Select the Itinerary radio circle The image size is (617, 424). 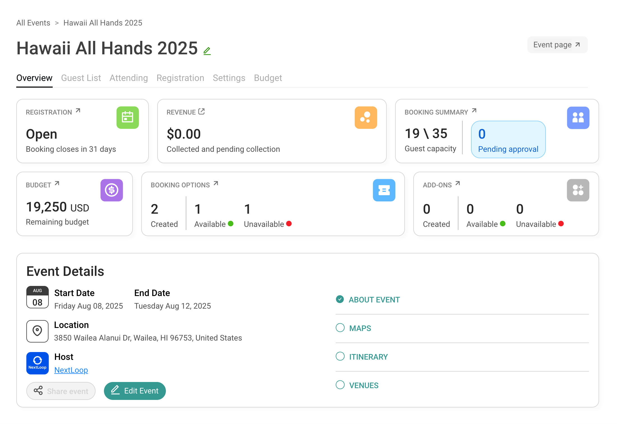tap(340, 357)
